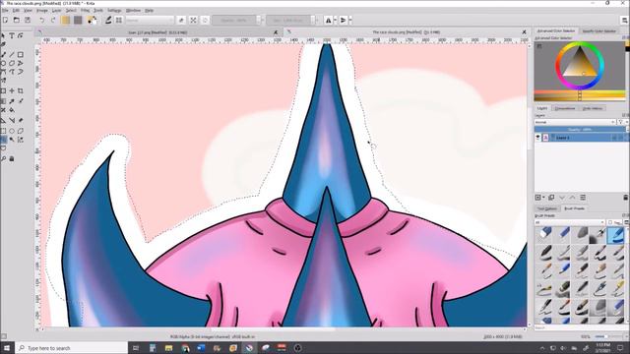Switch to the Layers docker tab
This screenshot has height=354, width=630.
(542, 108)
